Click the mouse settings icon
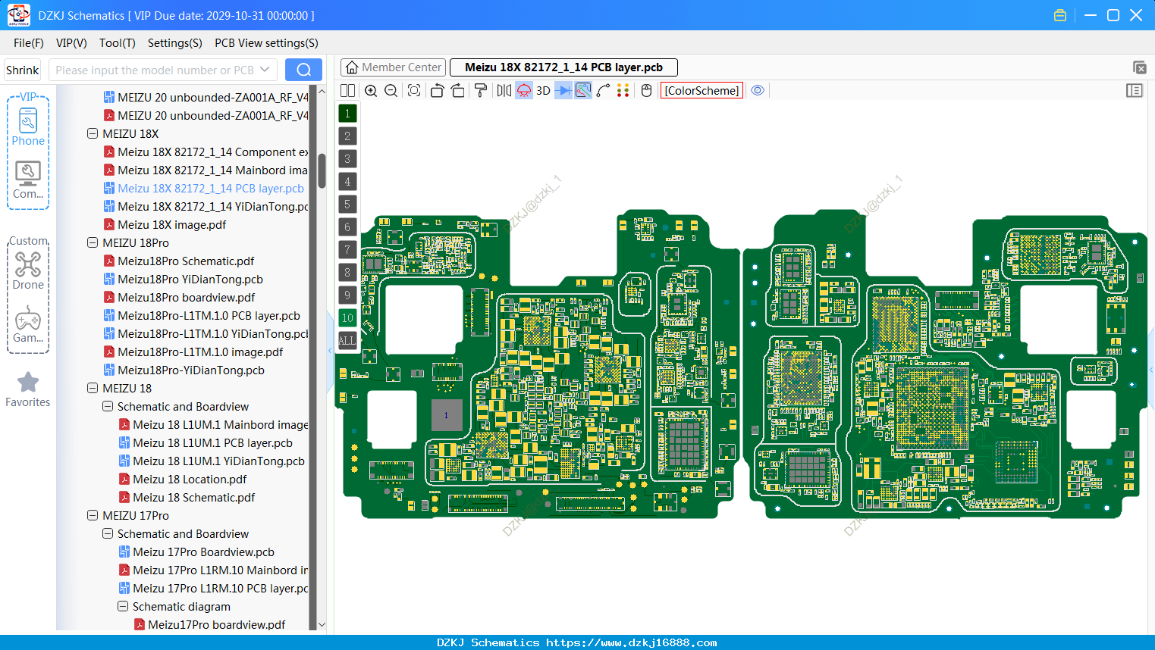The height and width of the screenshot is (650, 1155). [x=646, y=91]
